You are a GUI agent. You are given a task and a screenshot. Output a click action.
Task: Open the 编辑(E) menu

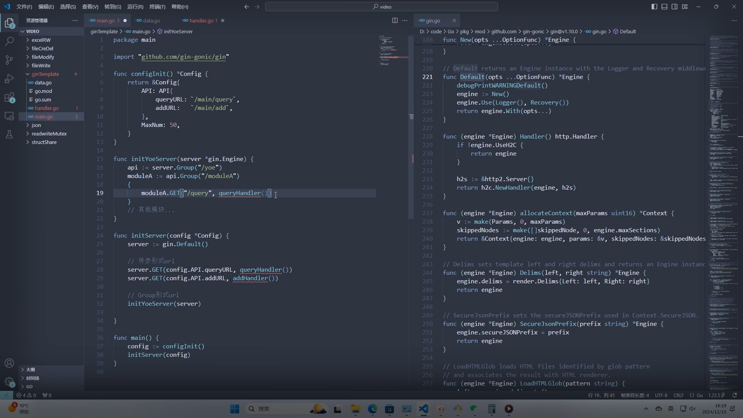pyautogui.click(x=46, y=7)
